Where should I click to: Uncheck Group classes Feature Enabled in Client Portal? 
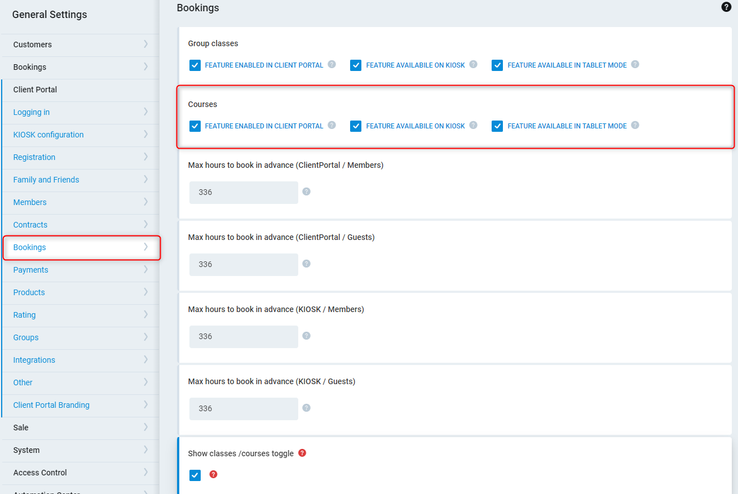click(195, 65)
